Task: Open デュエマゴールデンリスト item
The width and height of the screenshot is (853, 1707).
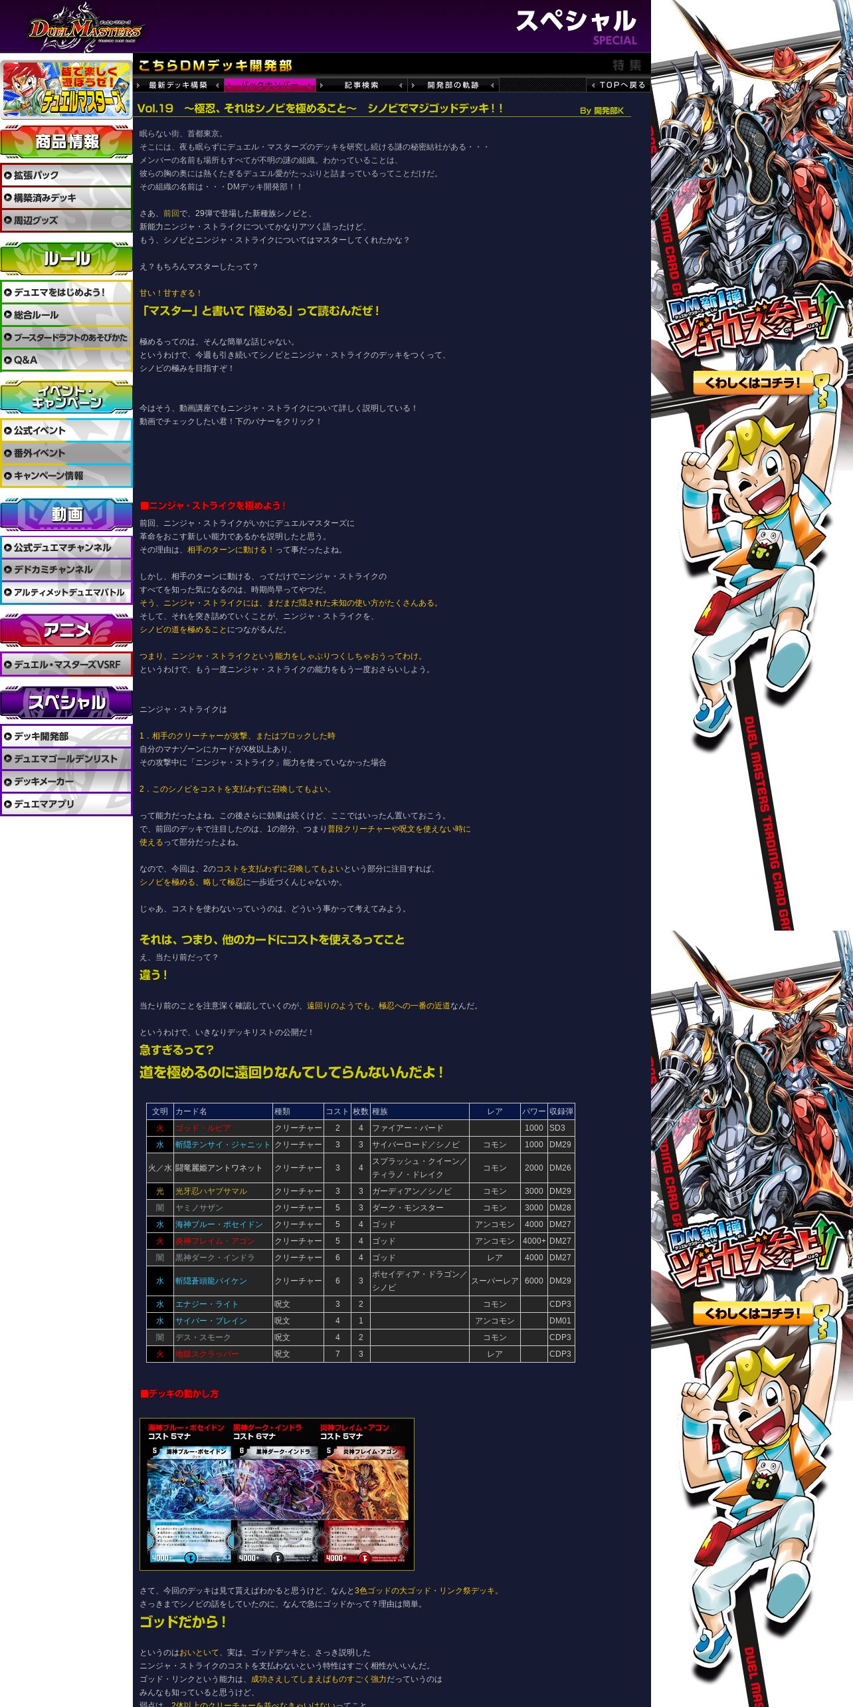Action: pyautogui.click(x=66, y=758)
